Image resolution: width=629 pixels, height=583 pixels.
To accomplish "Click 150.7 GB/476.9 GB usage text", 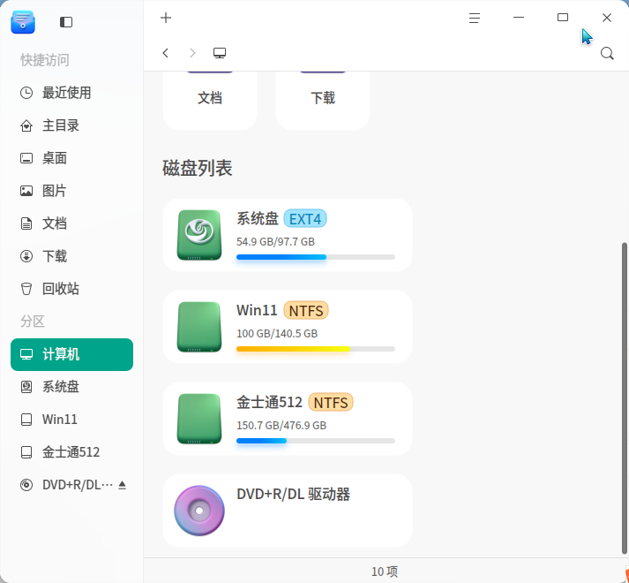I will pos(281,426).
